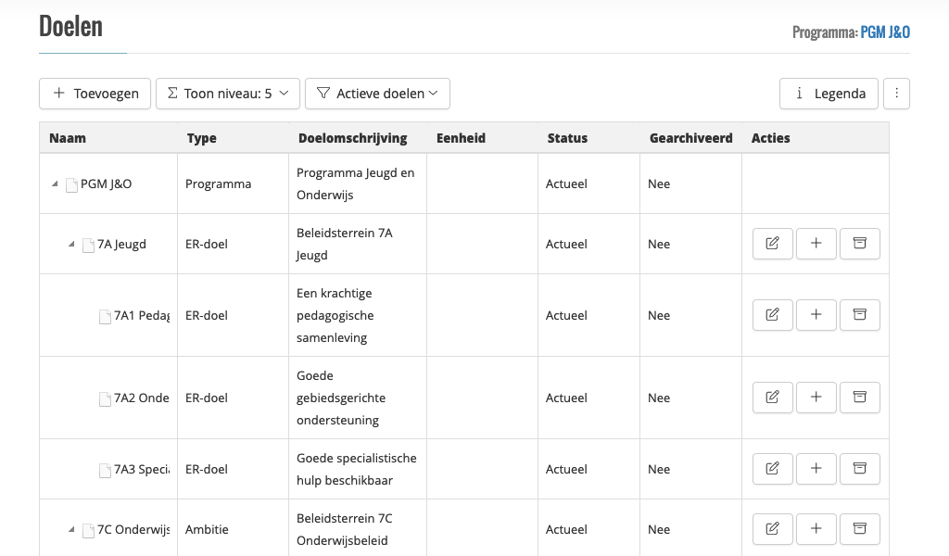Archive the 7C Onderwijs ambitie
The width and height of the screenshot is (949, 556).
(x=859, y=528)
